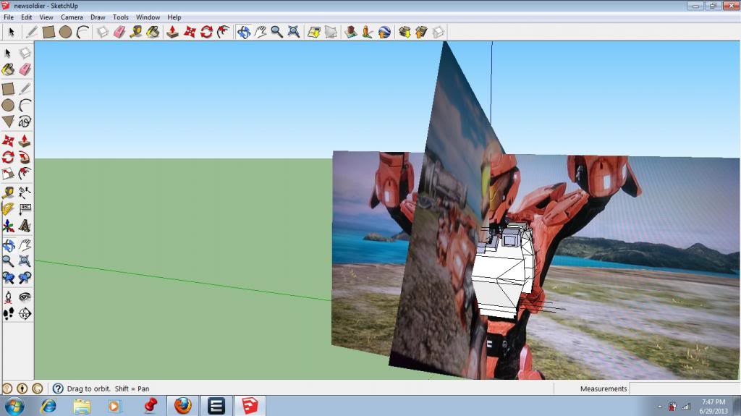
Task: Open the Help menu
Action: click(x=174, y=17)
